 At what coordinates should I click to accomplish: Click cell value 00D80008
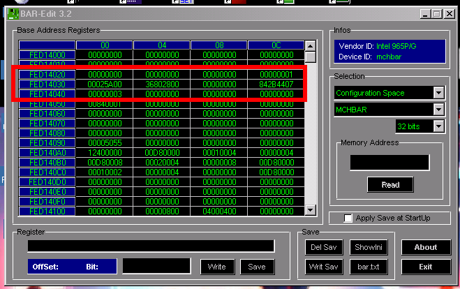[x=105, y=162]
